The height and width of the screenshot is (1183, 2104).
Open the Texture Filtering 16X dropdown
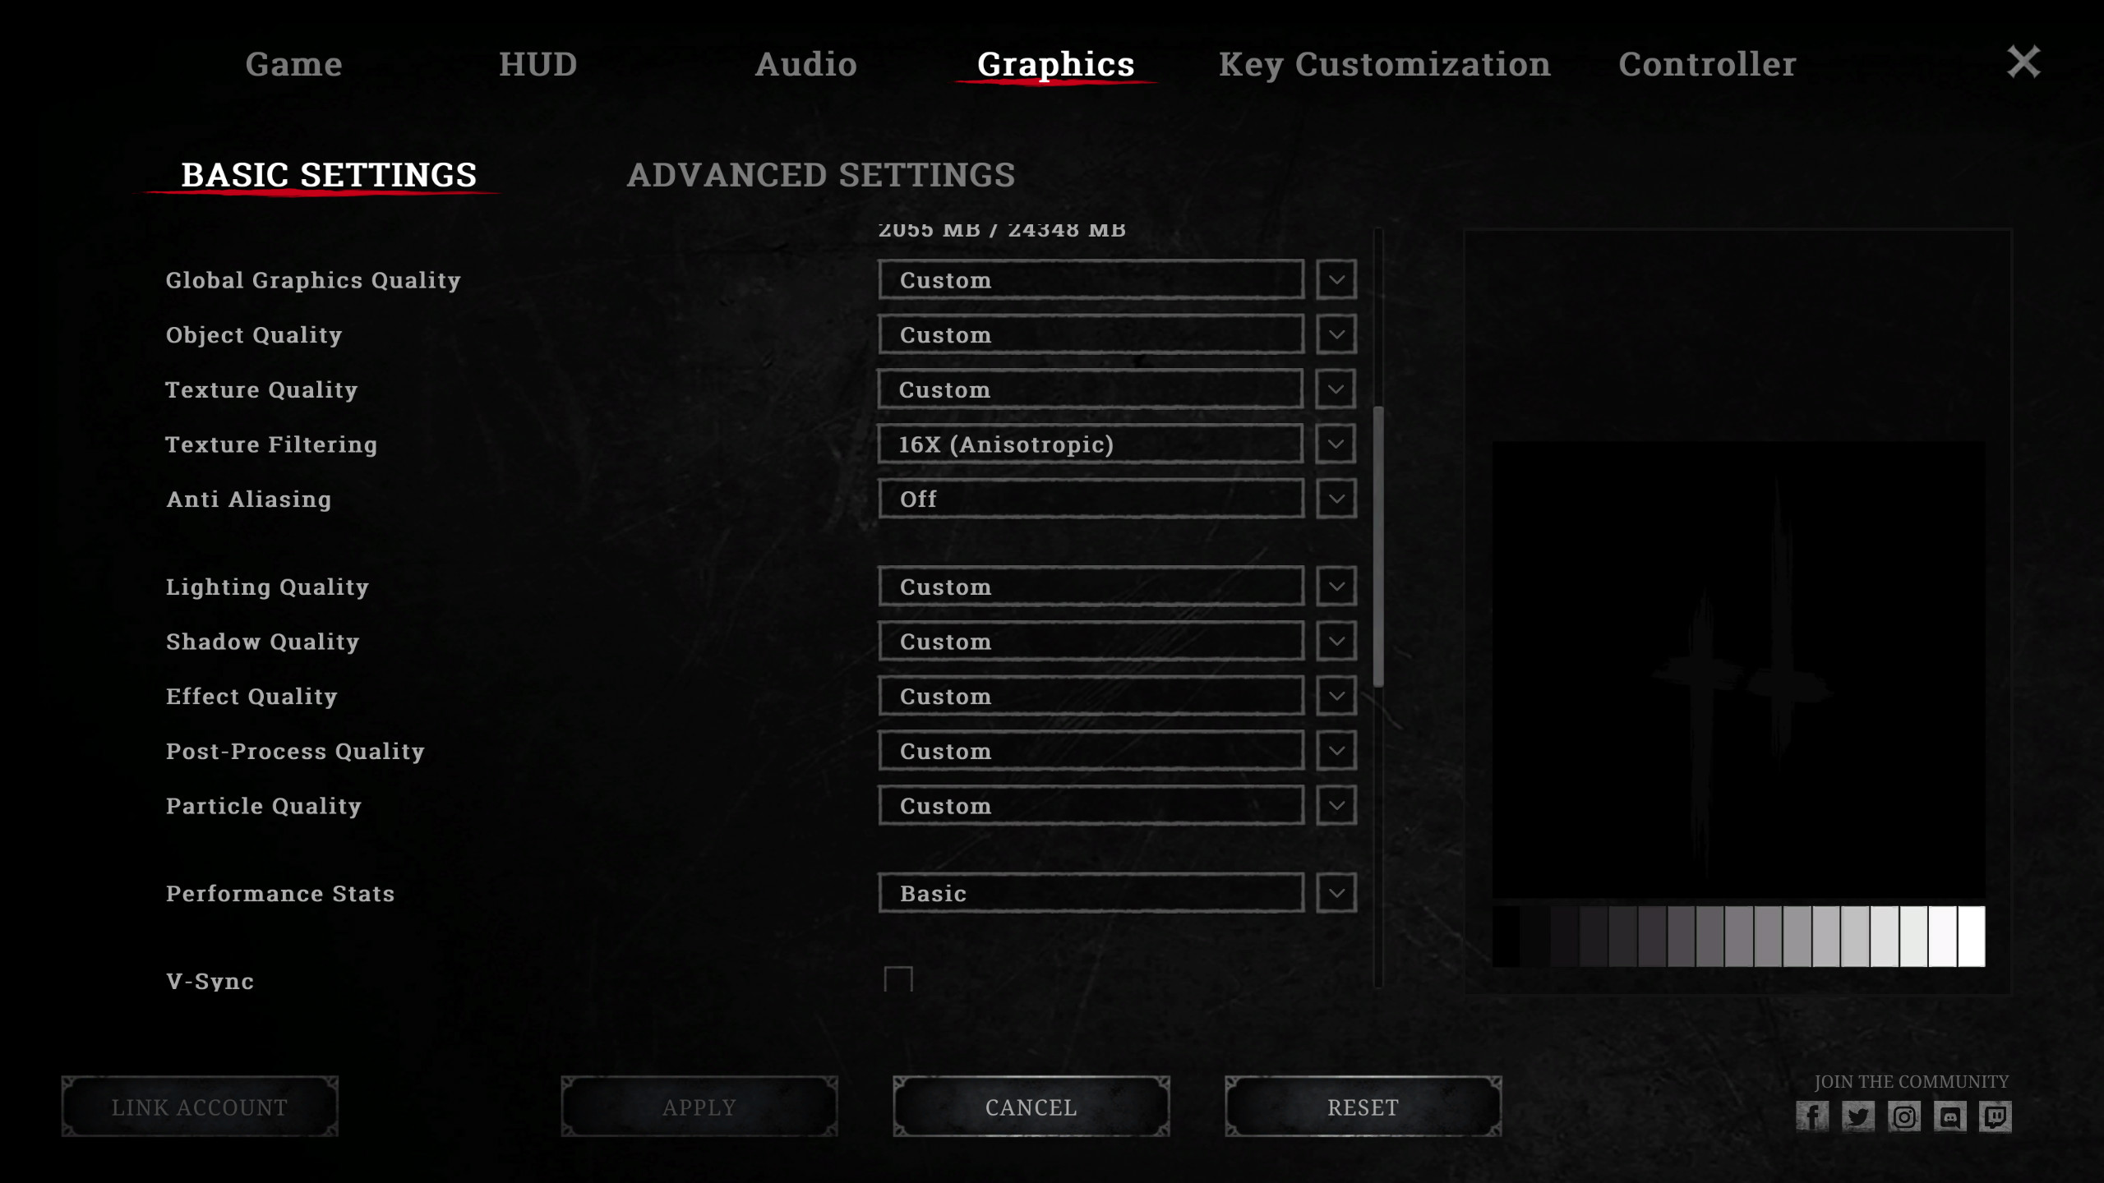coord(1090,444)
